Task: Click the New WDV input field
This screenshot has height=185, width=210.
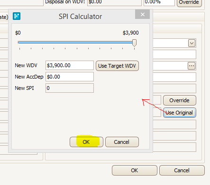Action: (x=70, y=65)
